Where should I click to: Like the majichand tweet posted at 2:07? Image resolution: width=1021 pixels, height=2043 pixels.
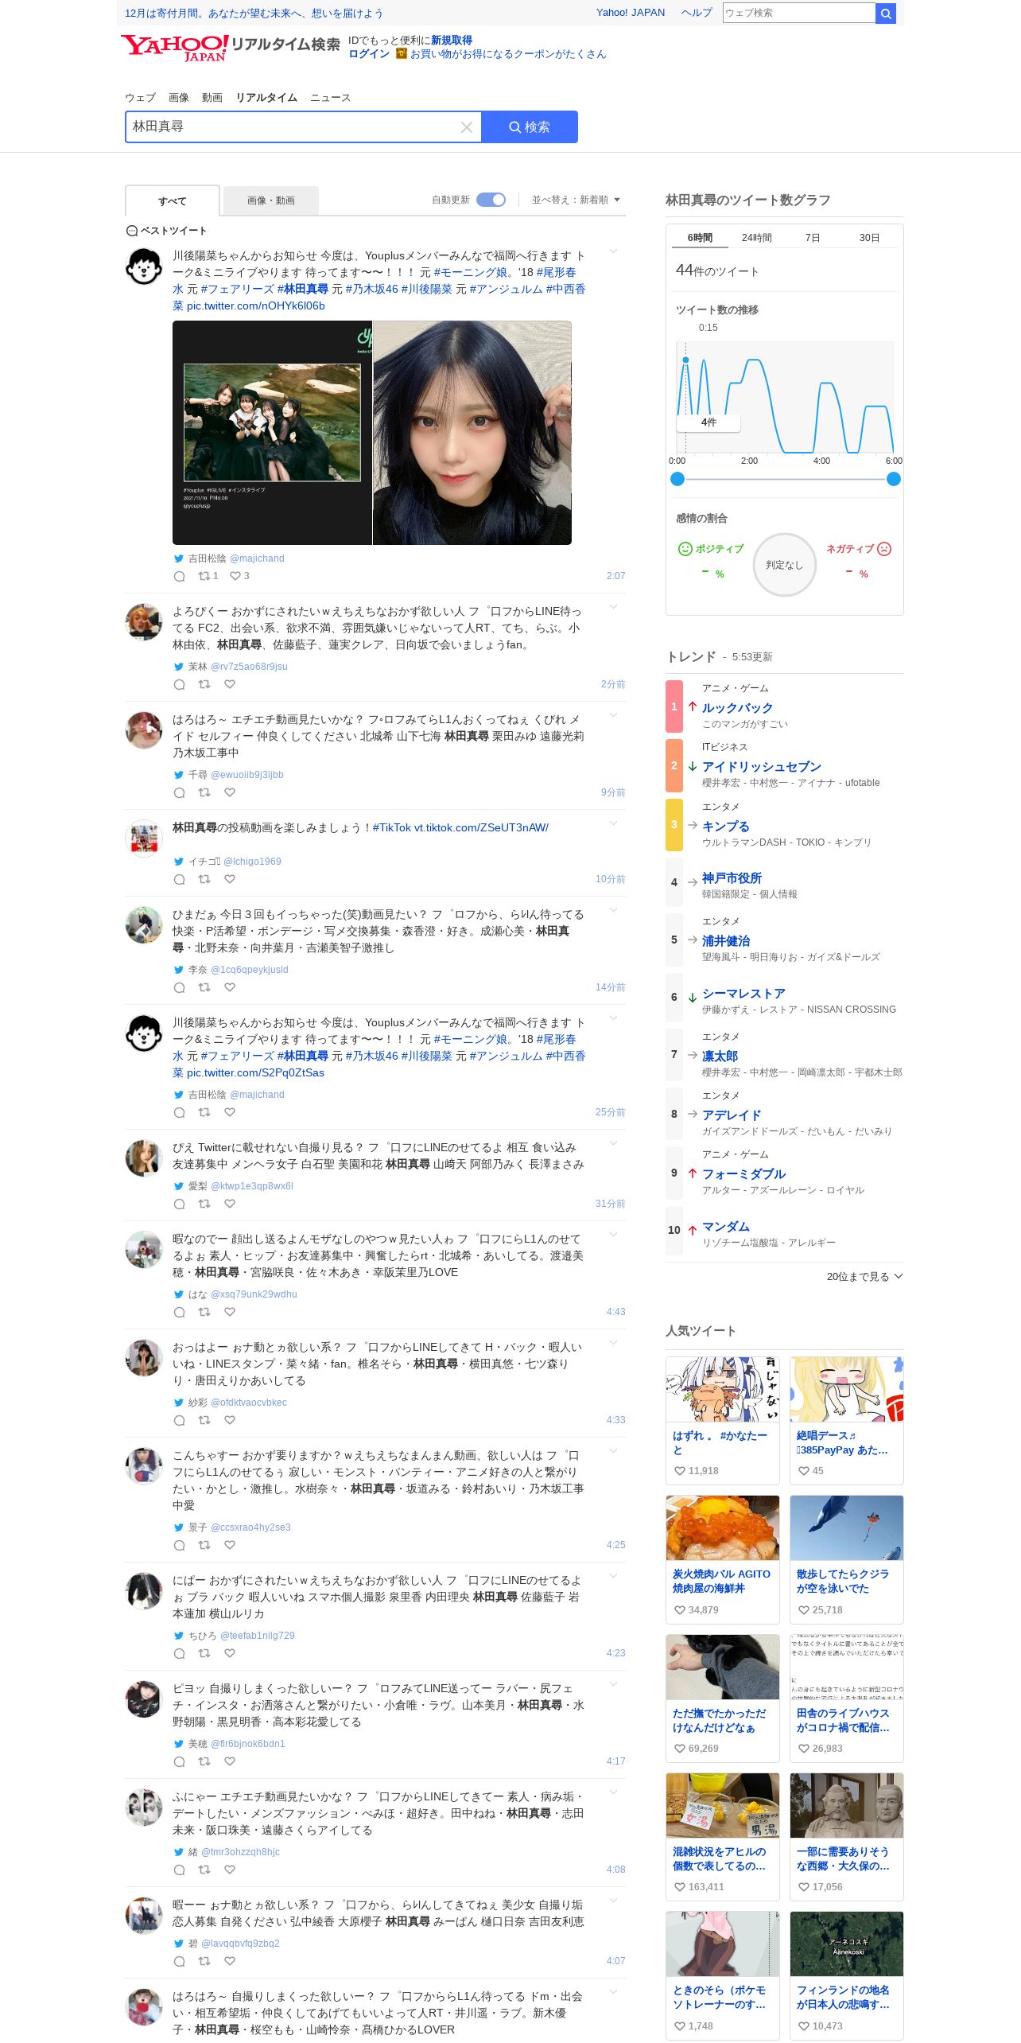click(x=235, y=576)
